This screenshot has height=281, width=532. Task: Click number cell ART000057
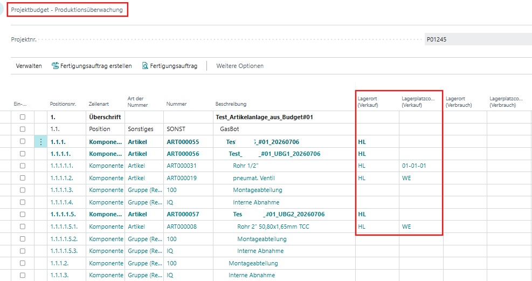183,214
